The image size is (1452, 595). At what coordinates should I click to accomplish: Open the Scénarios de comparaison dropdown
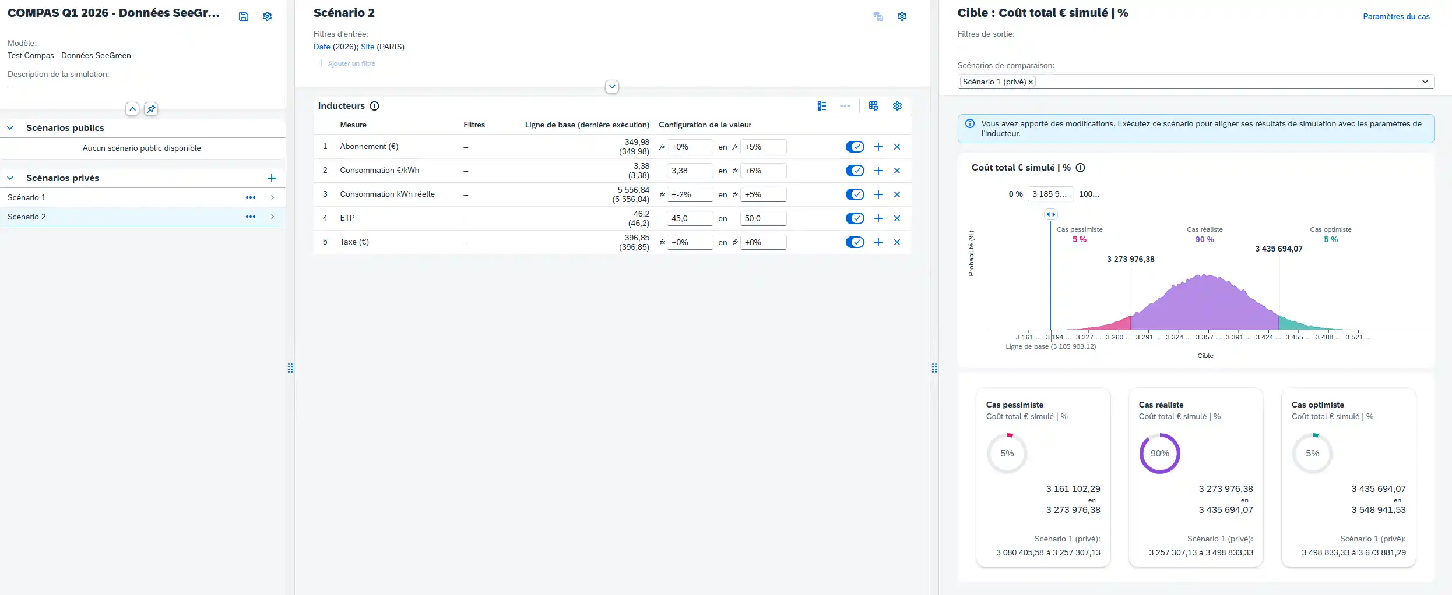(1425, 82)
